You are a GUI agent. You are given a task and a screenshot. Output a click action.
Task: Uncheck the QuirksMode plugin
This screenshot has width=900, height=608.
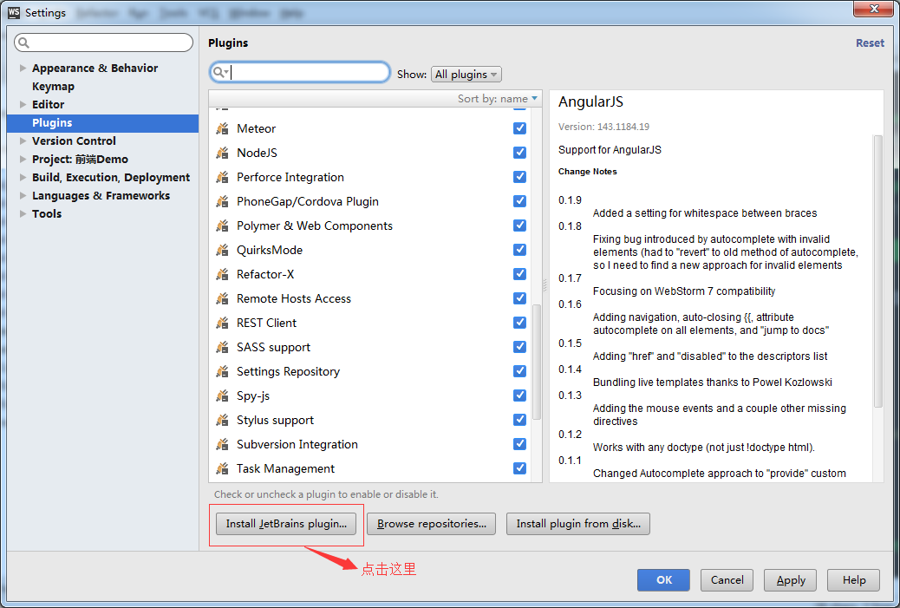click(519, 249)
